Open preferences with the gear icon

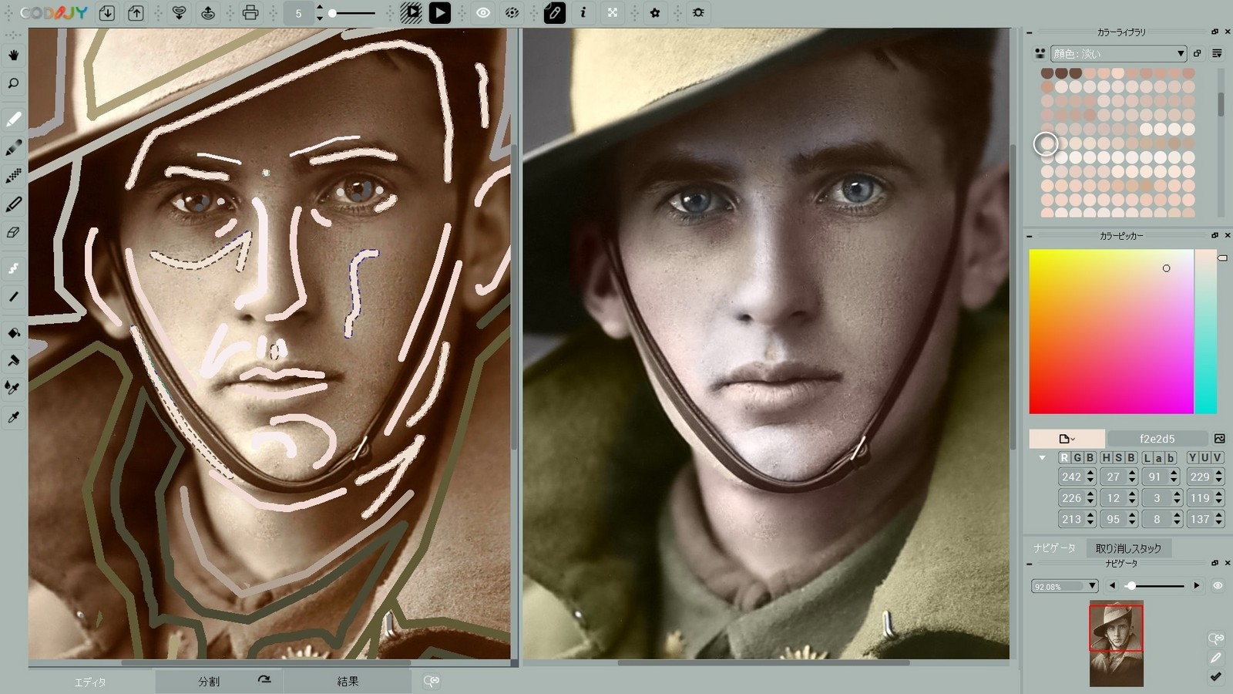pos(655,13)
